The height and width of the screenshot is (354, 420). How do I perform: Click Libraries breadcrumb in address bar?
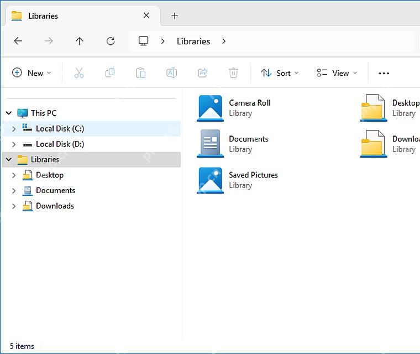(x=193, y=41)
